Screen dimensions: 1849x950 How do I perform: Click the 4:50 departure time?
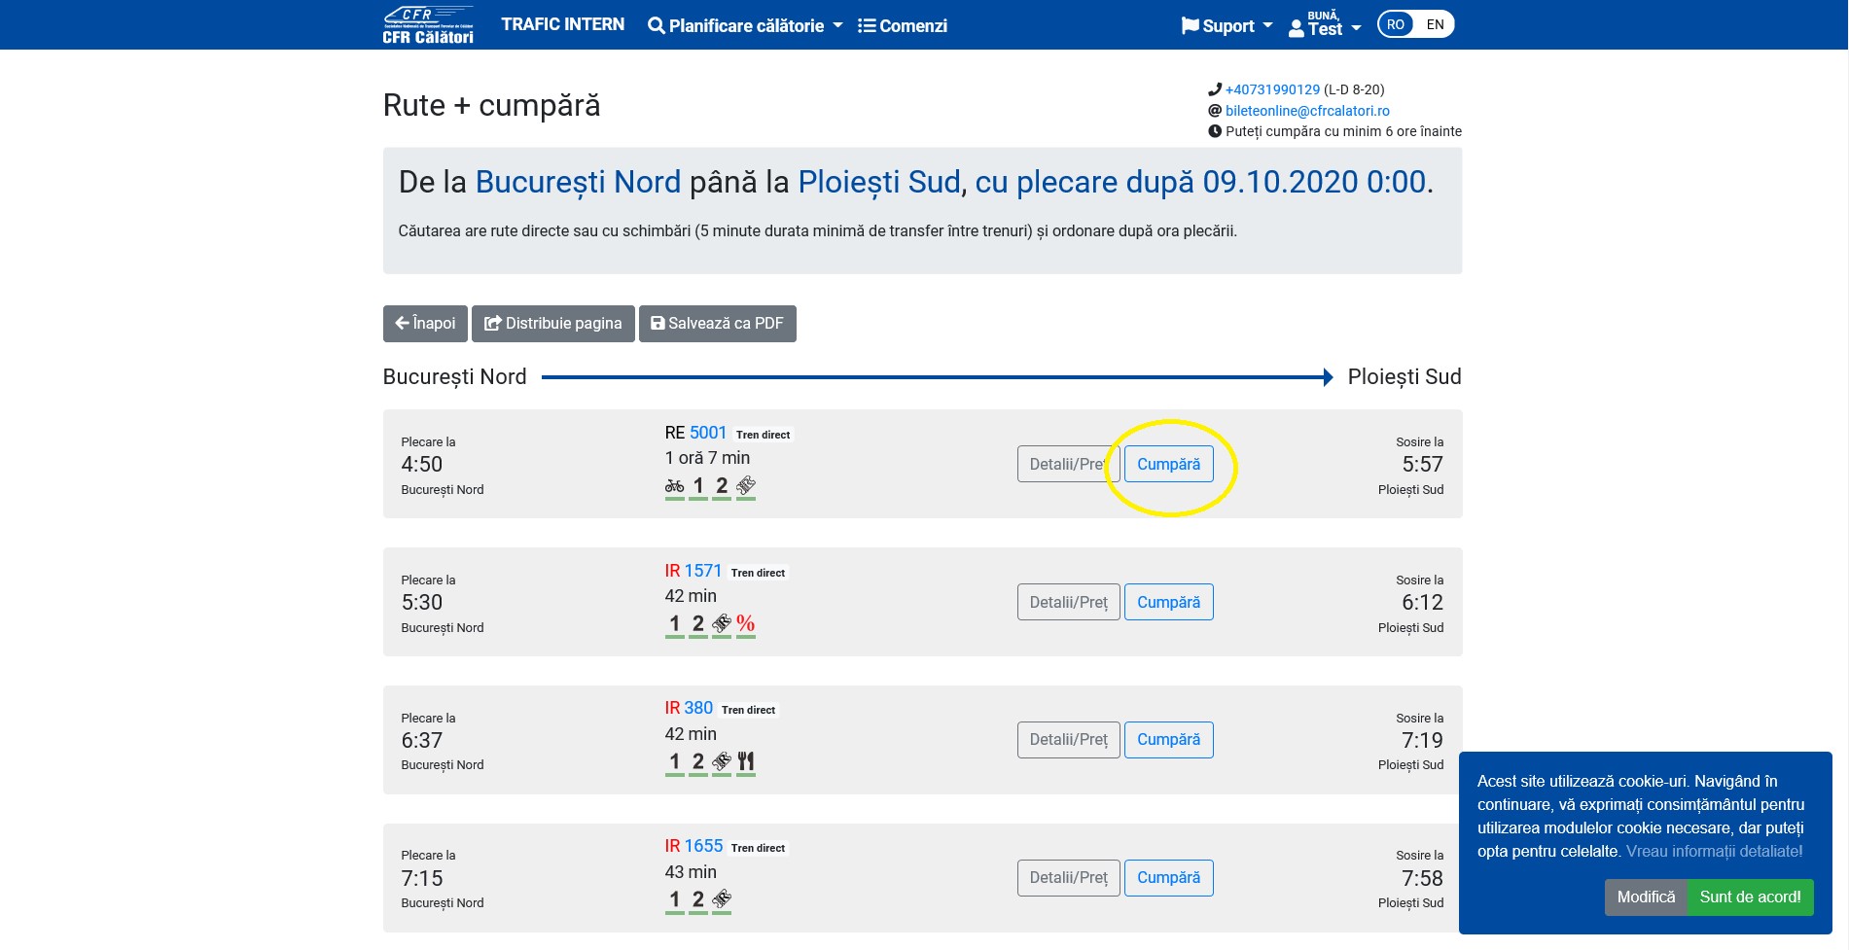click(x=422, y=465)
